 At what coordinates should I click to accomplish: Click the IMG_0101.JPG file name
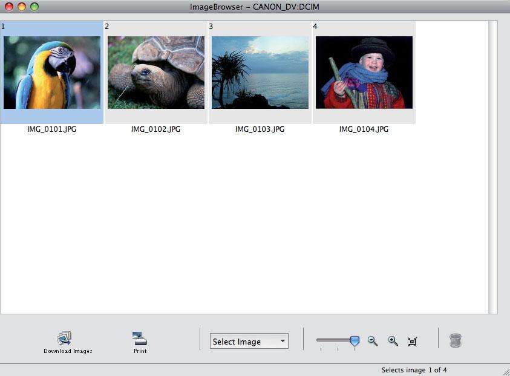51,129
